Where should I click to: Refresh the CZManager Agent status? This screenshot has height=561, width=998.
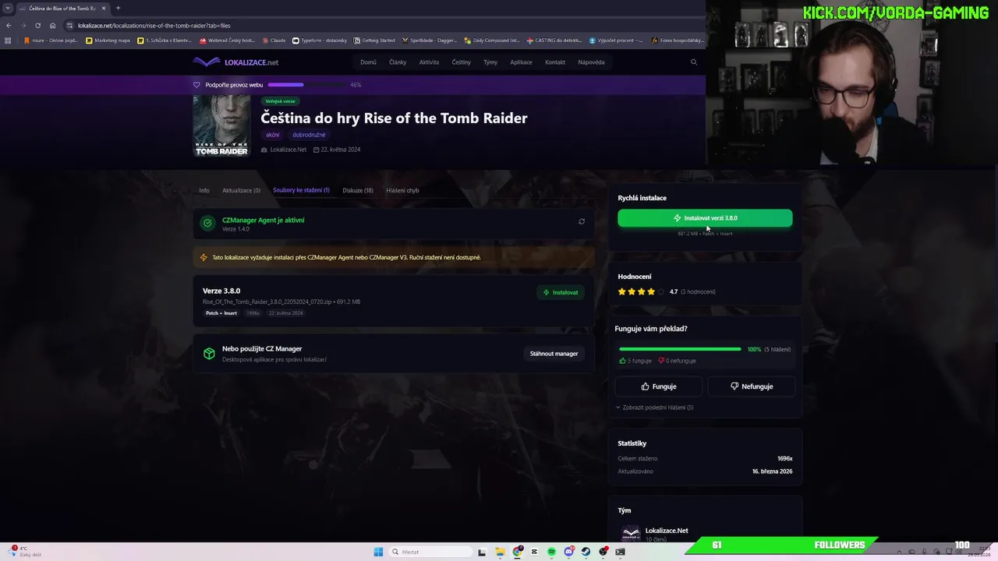coord(582,222)
